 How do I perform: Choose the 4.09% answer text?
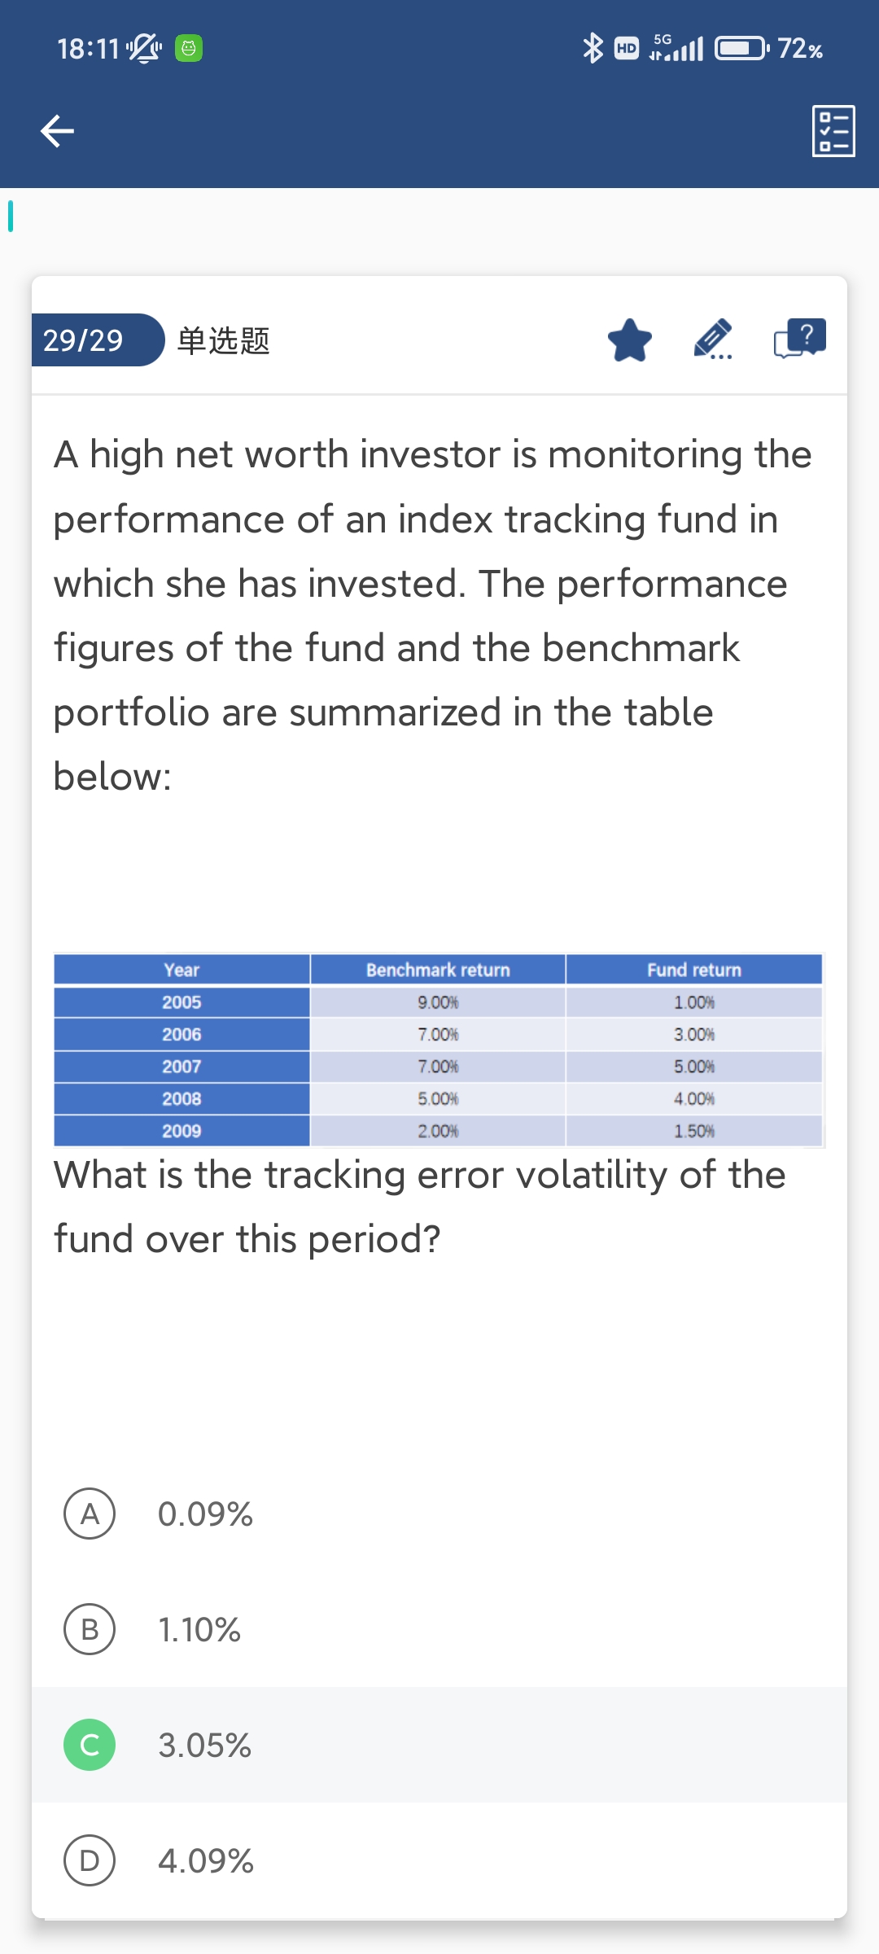206,1861
